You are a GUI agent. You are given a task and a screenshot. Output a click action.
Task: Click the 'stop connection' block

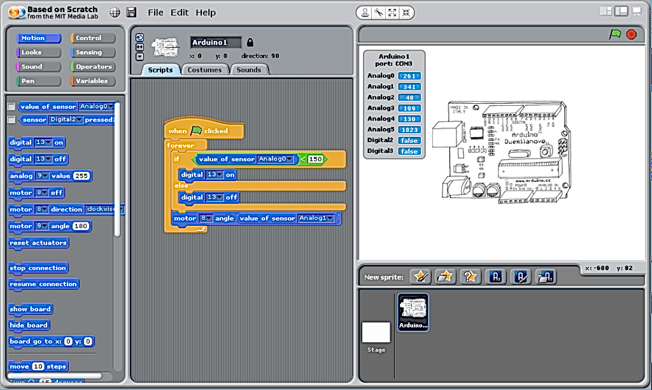click(x=38, y=268)
